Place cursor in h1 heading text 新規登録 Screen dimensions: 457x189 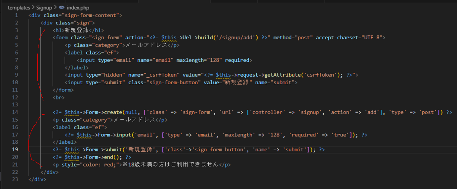coord(76,30)
